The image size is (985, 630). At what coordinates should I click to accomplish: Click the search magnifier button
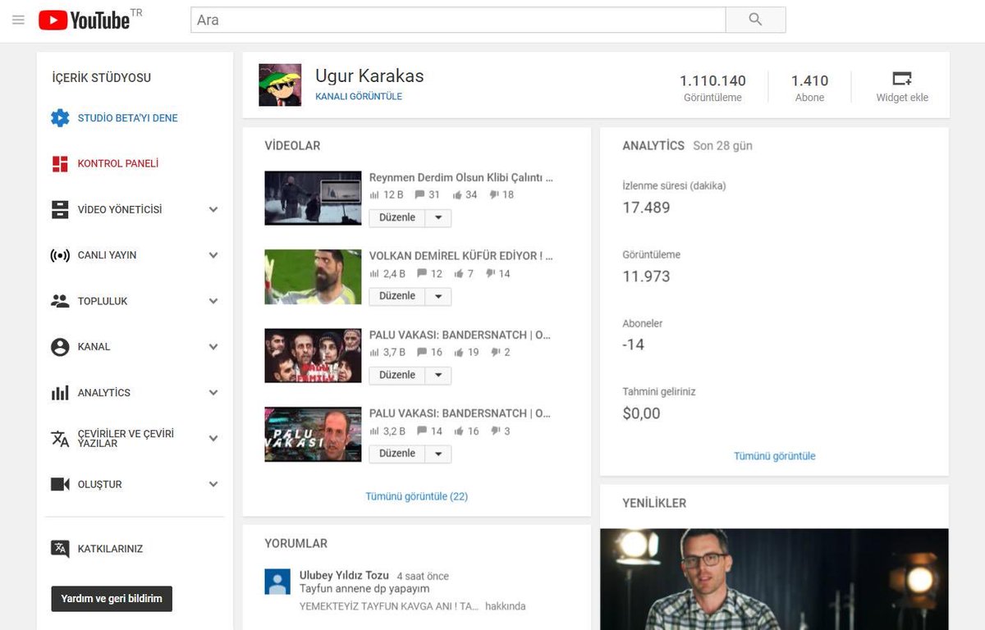click(755, 20)
